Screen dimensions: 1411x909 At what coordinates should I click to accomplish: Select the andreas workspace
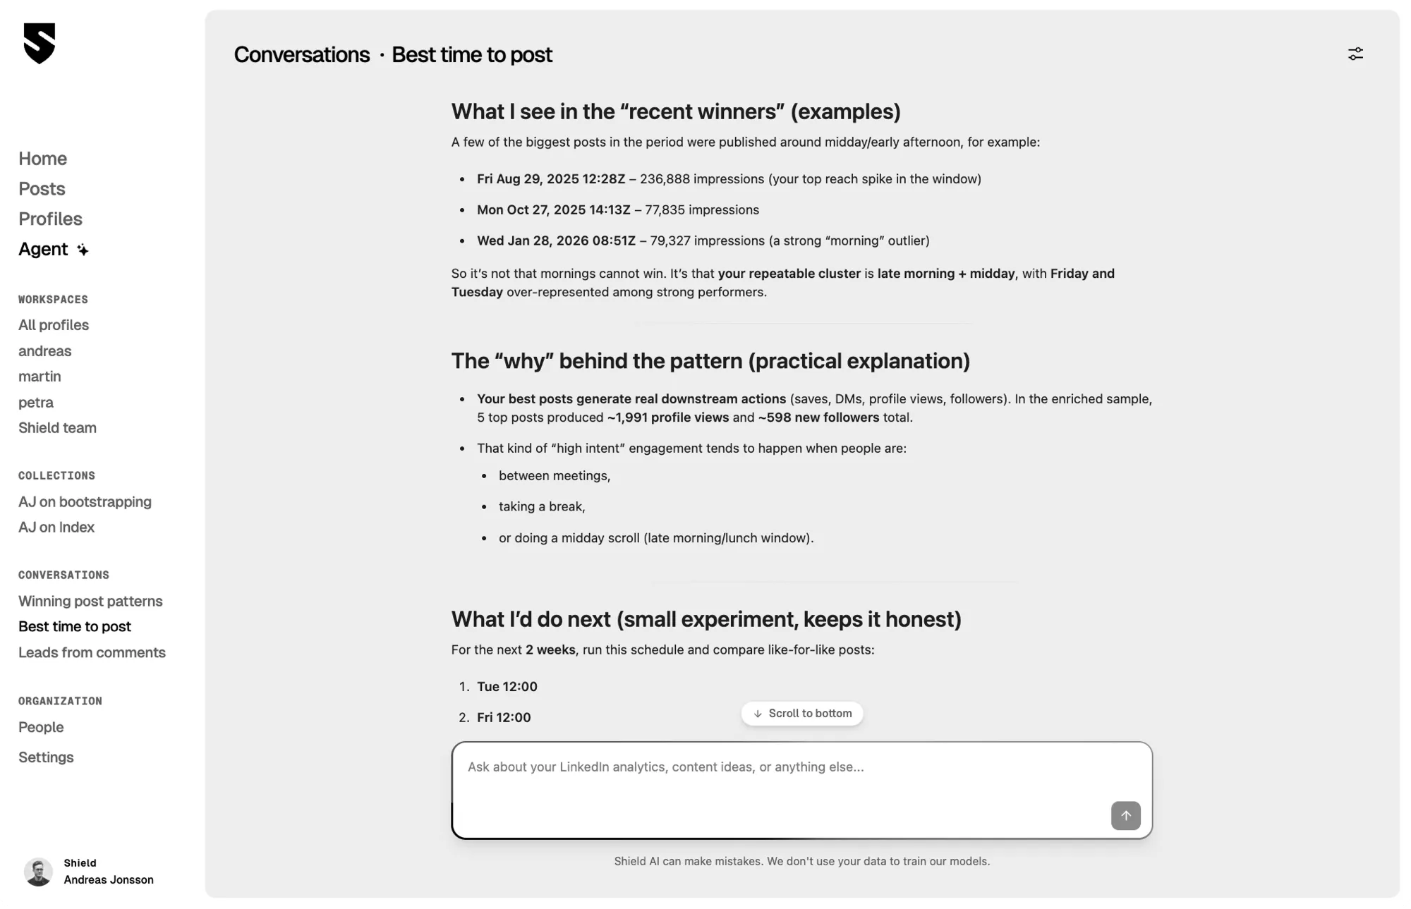coord(44,350)
